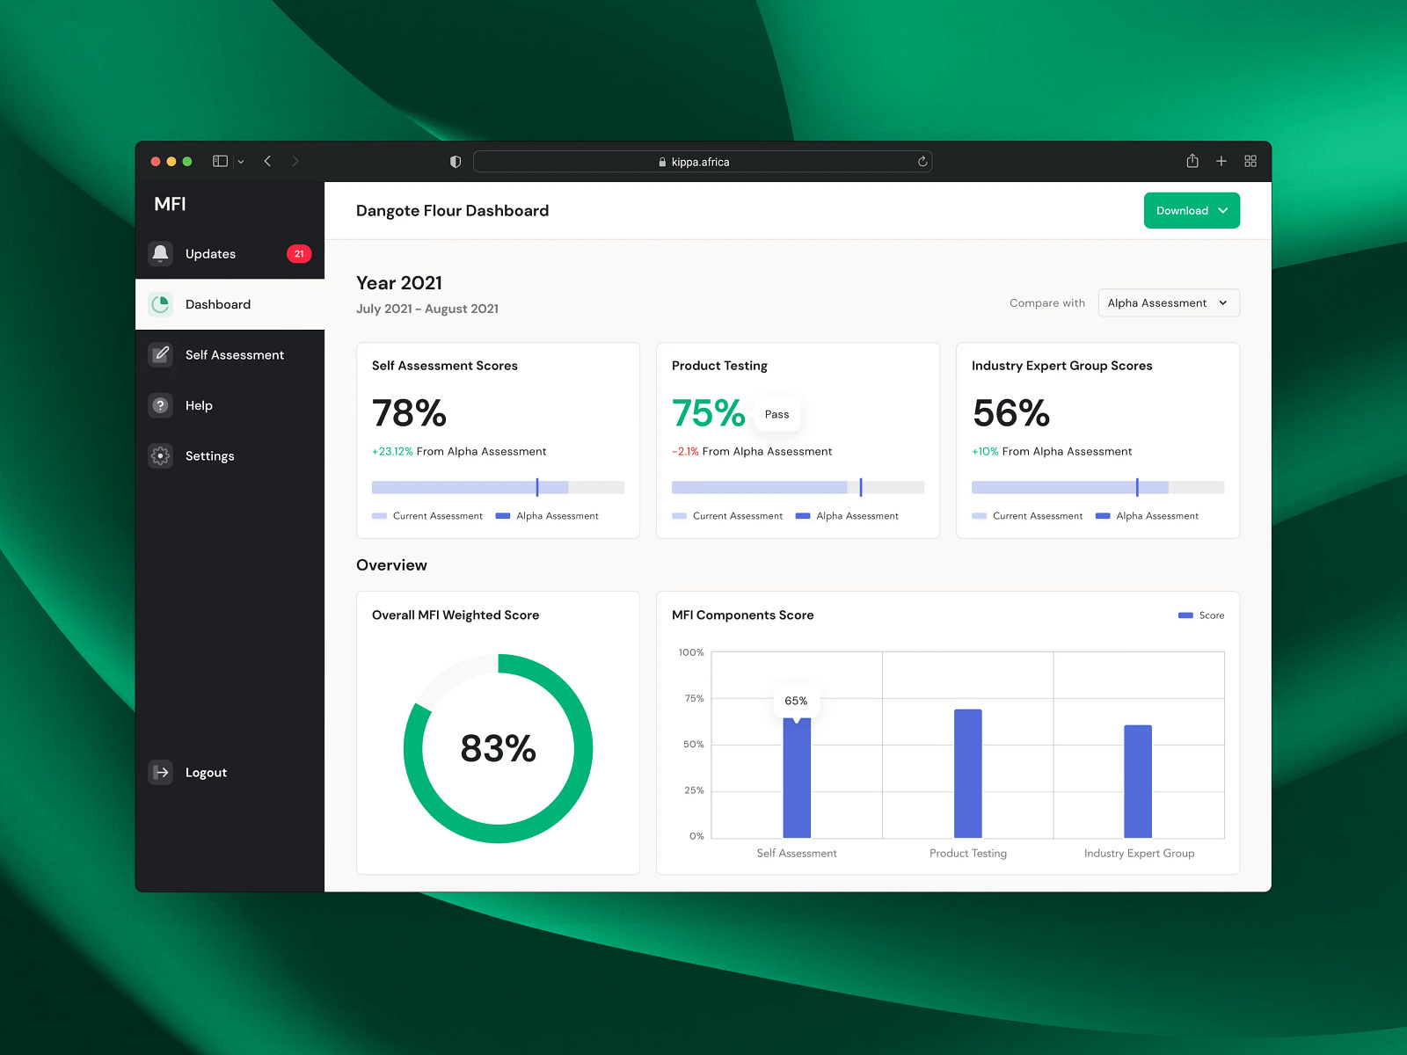Click the Score legend swatch

coord(1185,615)
